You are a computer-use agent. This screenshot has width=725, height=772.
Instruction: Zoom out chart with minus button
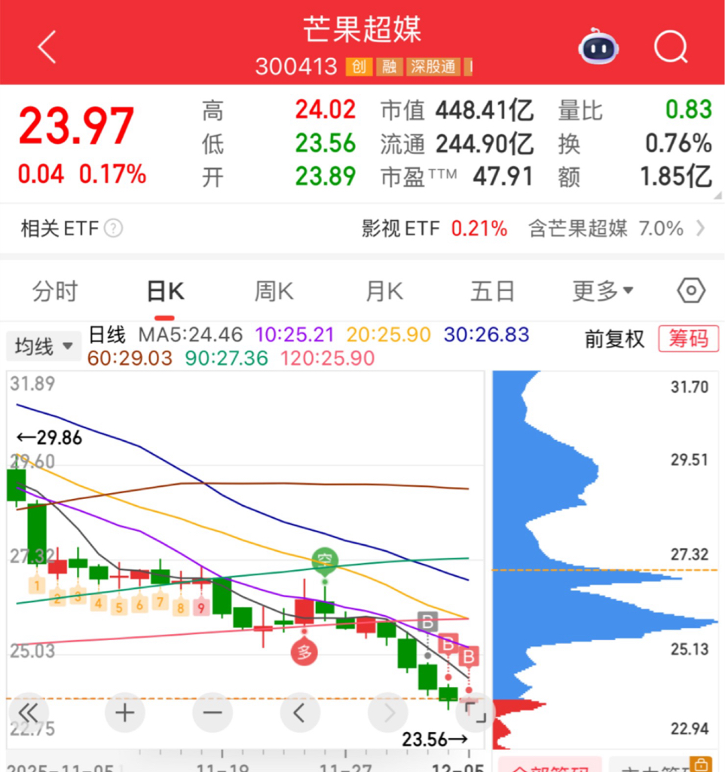(x=212, y=712)
